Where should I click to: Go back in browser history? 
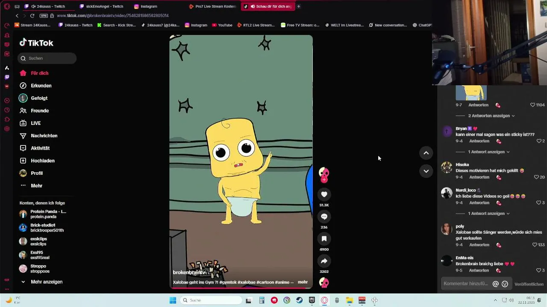point(17,16)
